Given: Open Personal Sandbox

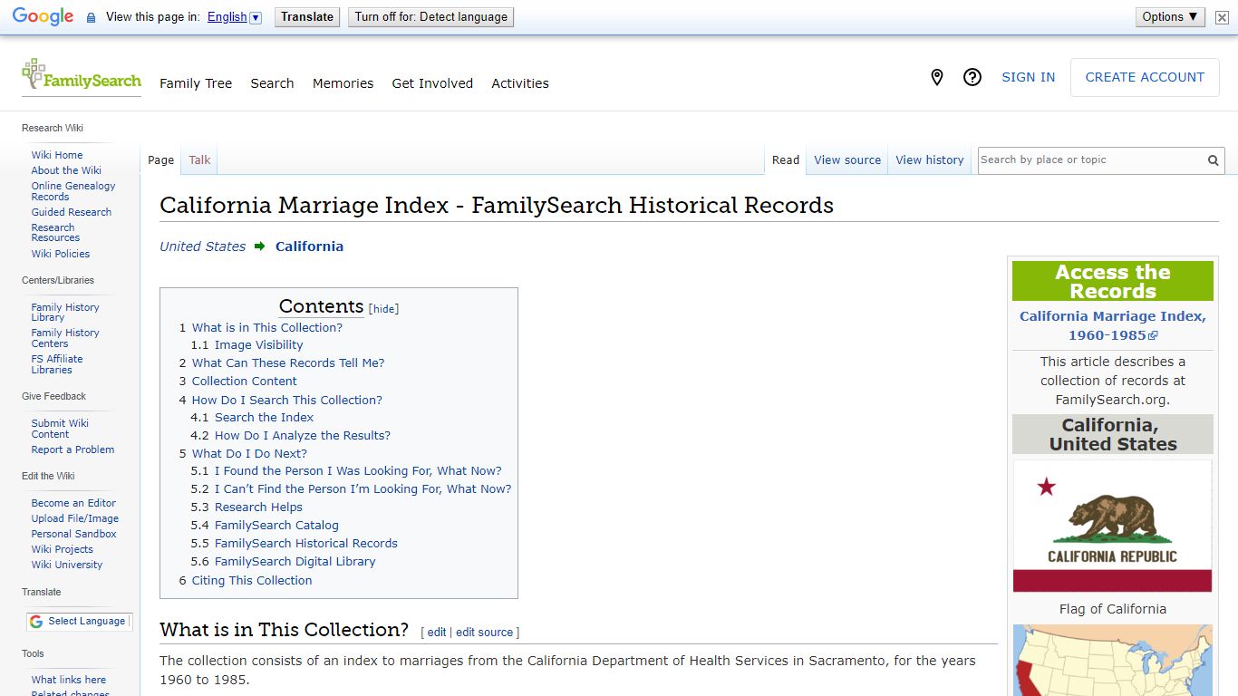Looking at the screenshot, I should pyautogui.click(x=73, y=534).
